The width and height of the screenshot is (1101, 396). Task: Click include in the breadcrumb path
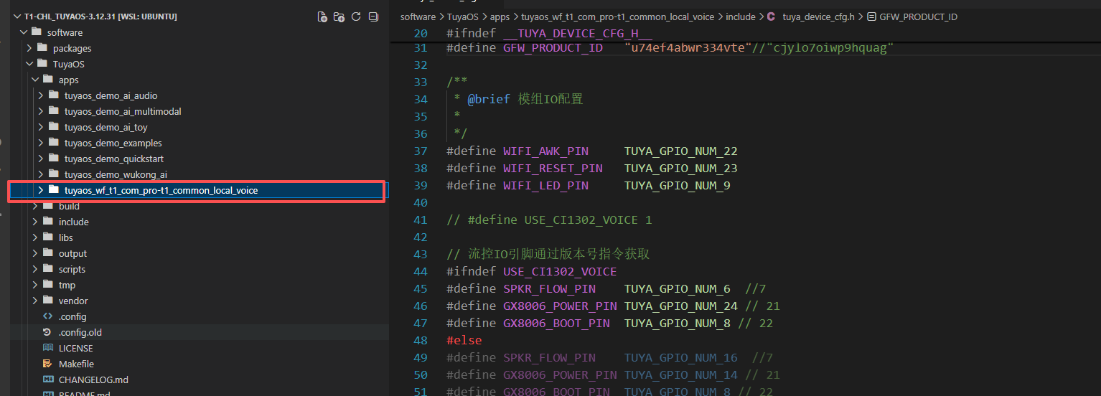tap(741, 16)
